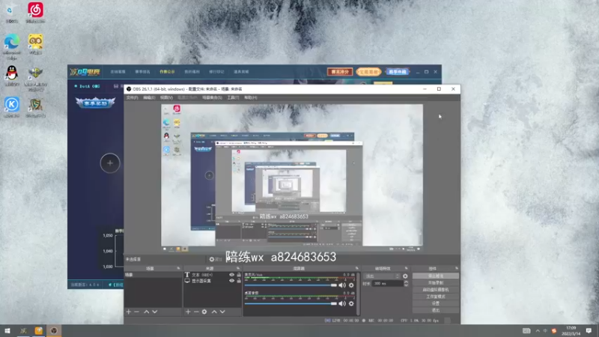Open the QQ penguin desktop icon

[12, 76]
